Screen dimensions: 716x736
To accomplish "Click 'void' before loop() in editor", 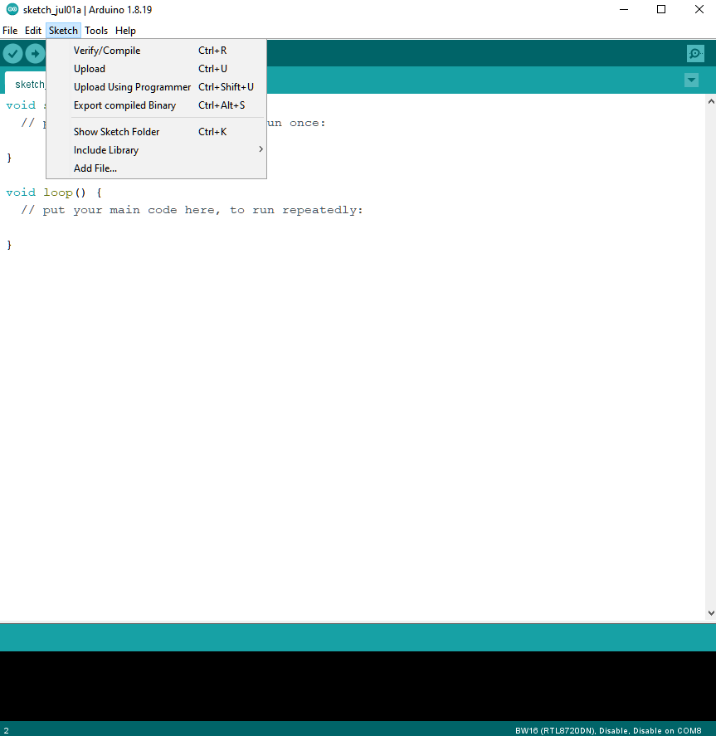I will (x=21, y=193).
